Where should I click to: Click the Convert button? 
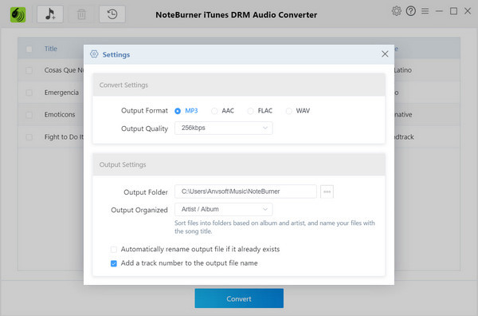tap(239, 298)
